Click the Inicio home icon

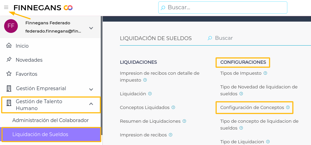[x=9, y=46]
